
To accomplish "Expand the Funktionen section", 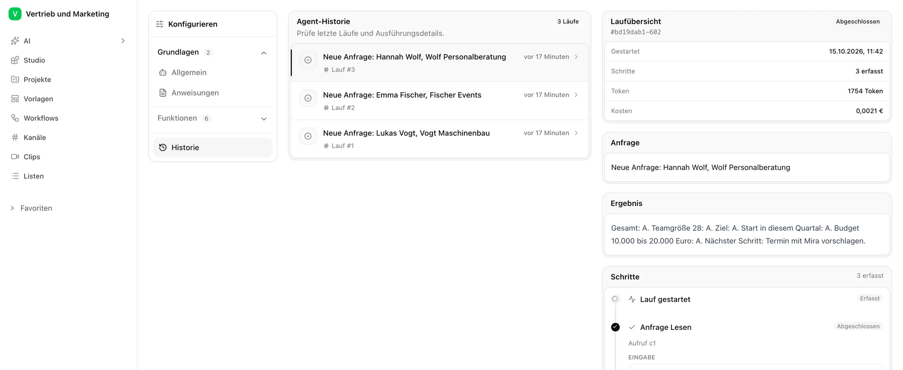I will click(264, 119).
